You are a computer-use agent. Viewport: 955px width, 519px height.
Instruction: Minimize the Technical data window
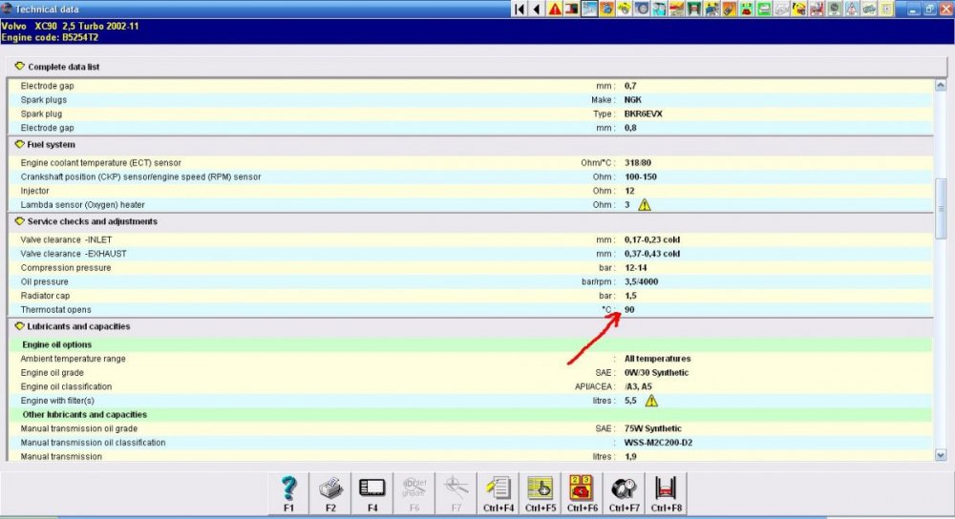[x=912, y=10]
